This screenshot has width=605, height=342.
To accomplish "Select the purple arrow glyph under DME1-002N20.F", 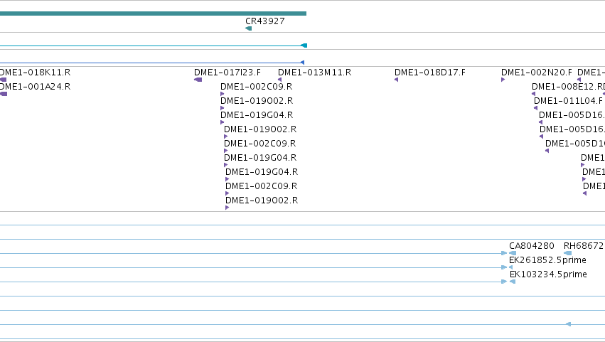I will [x=503, y=80].
